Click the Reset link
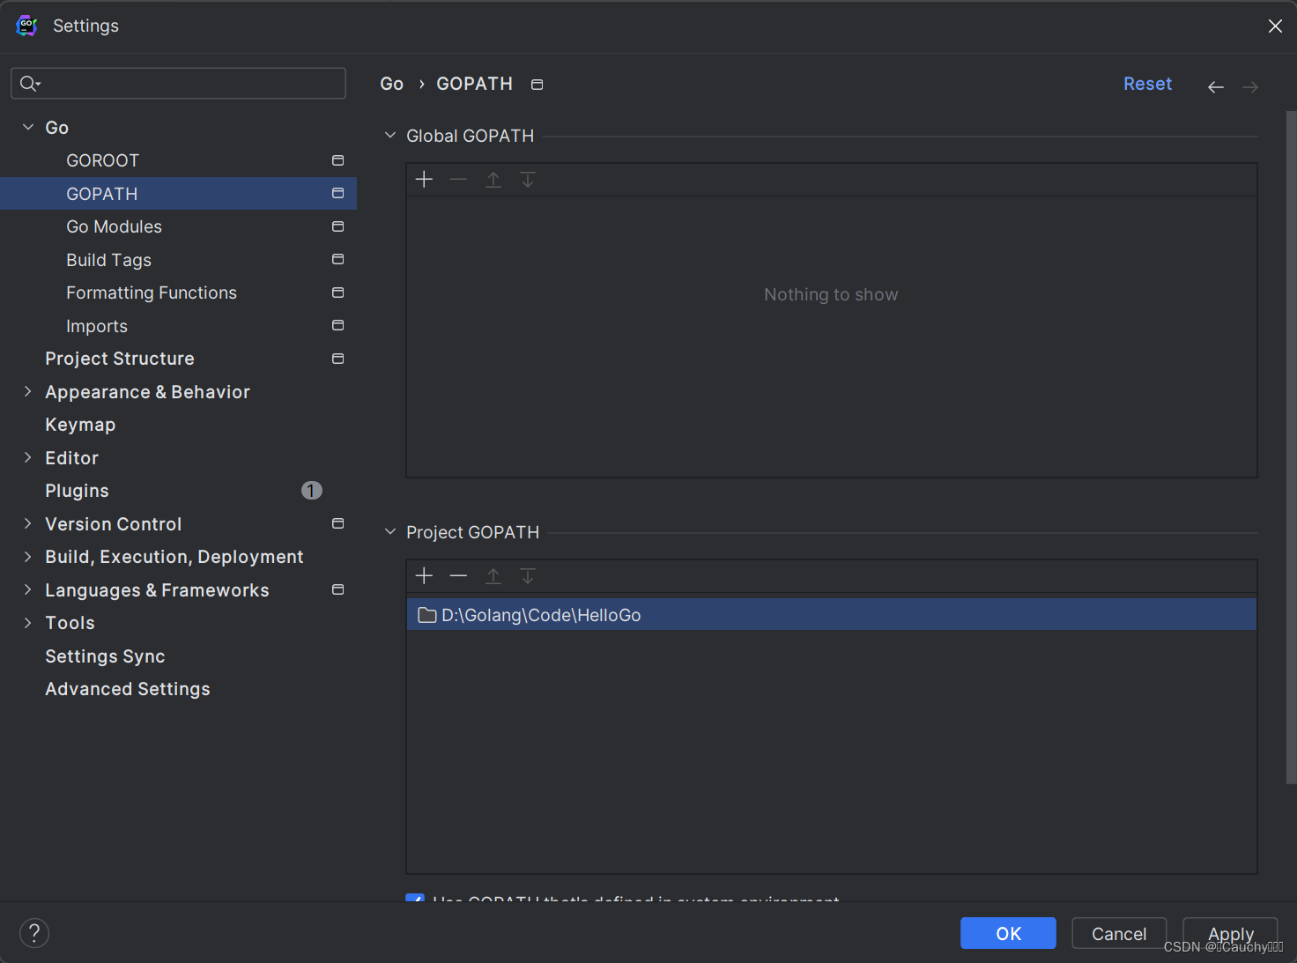The width and height of the screenshot is (1297, 963). (x=1147, y=84)
